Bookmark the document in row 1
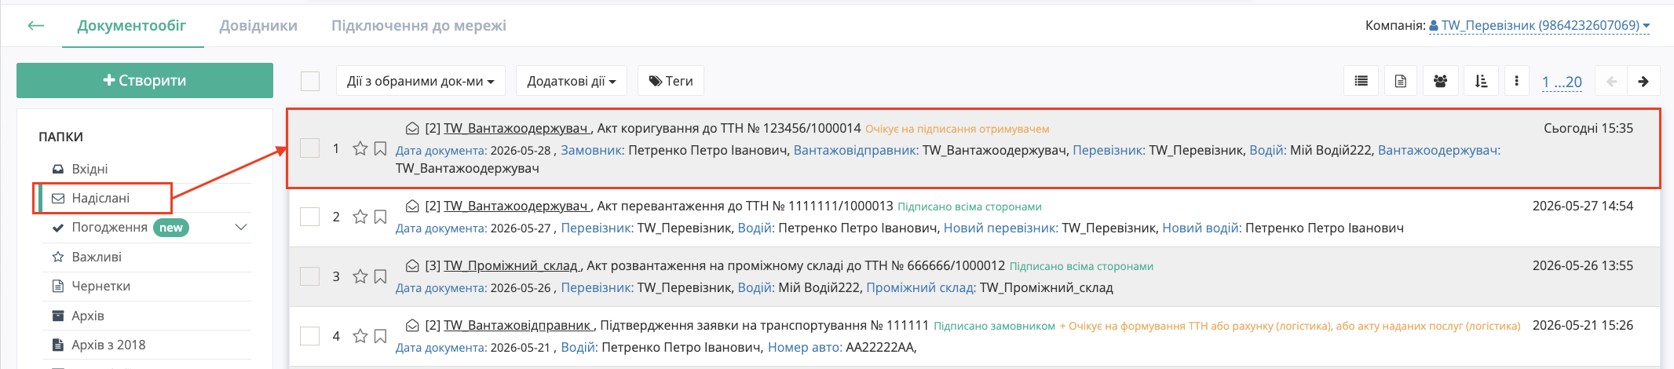The image size is (1674, 369). (x=380, y=148)
